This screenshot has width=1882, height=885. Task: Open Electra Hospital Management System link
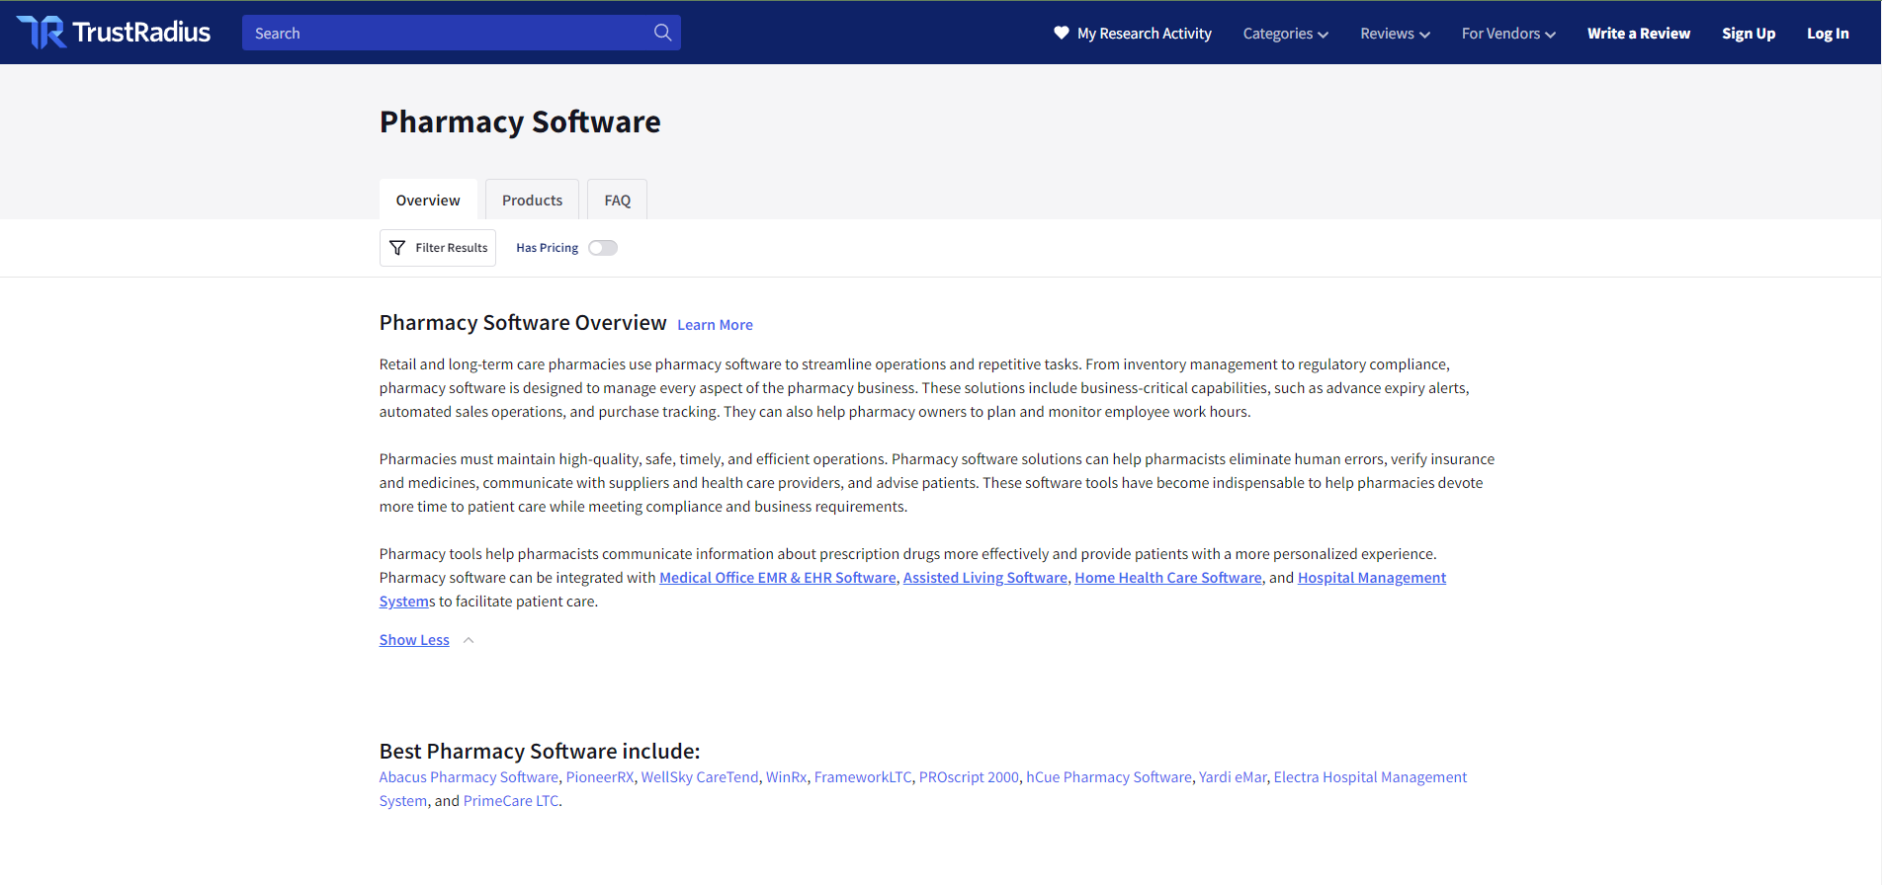pos(1370,777)
